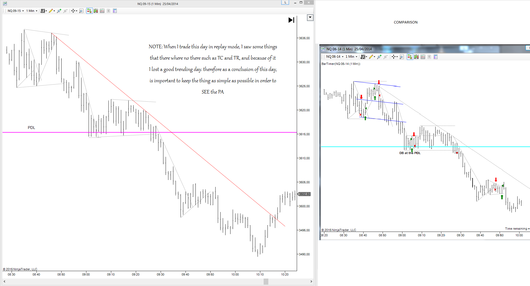Click the PDL text label on NQ 09-15 chart

(x=31, y=128)
